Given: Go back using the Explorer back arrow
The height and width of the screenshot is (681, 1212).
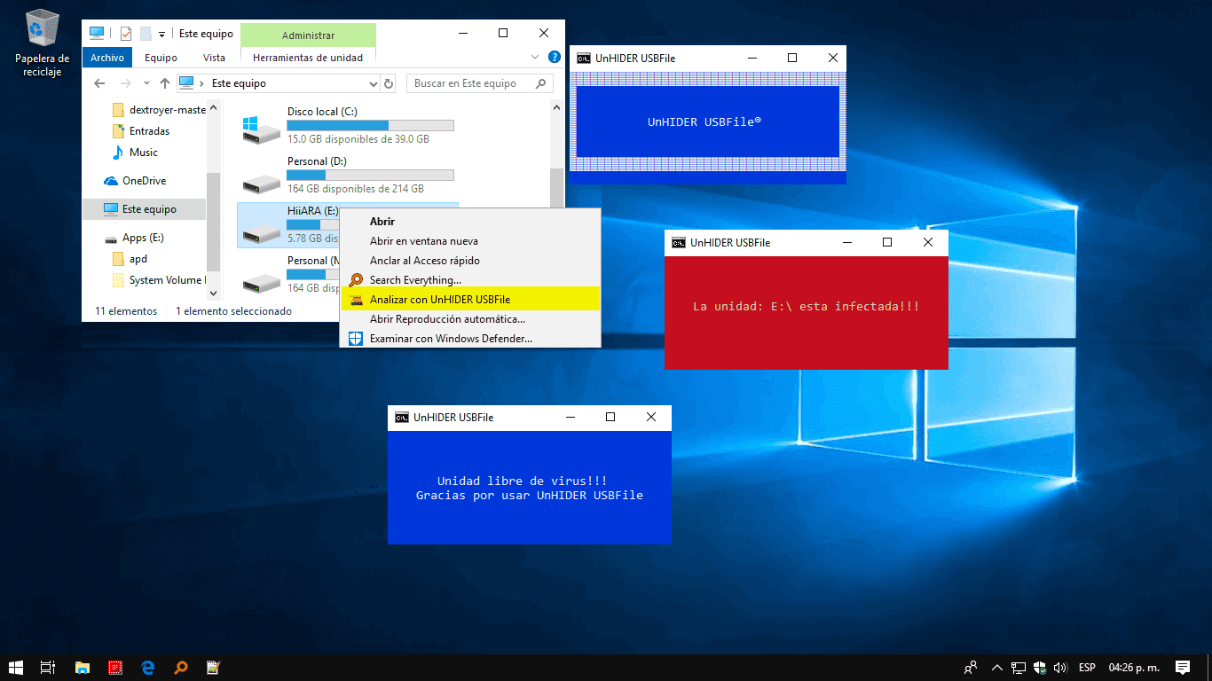Looking at the screenshot, I should (99, 83).
